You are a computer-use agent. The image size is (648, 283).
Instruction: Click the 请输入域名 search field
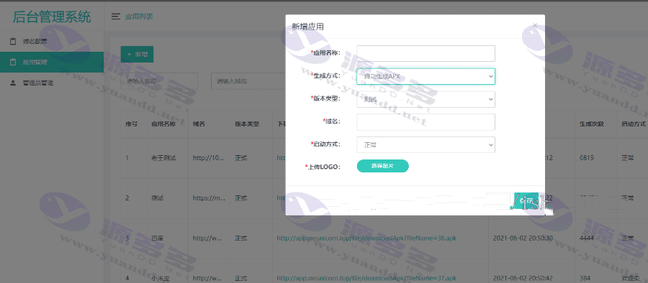pyautogui.click(x=248, y=81)
